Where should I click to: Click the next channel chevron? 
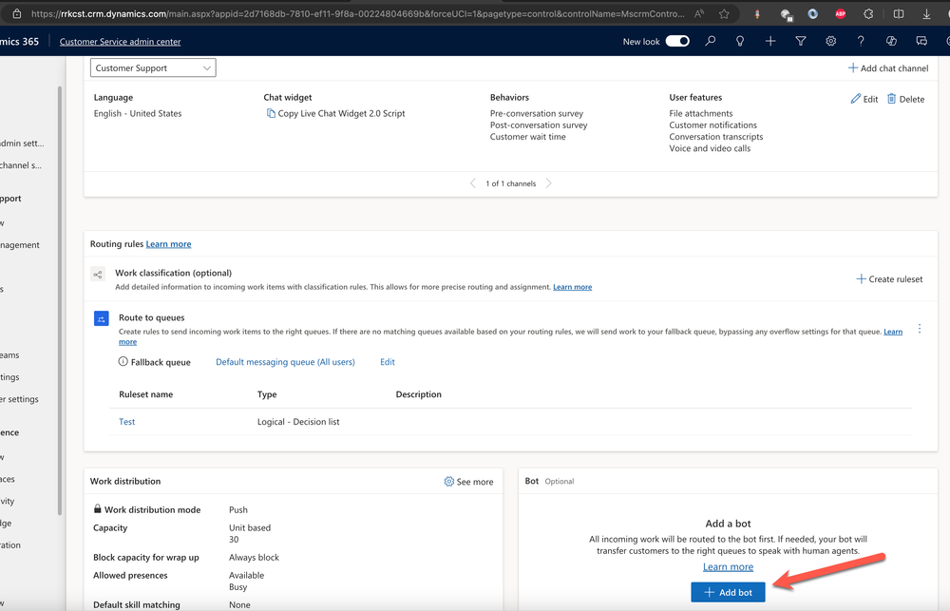pos(549,183)
